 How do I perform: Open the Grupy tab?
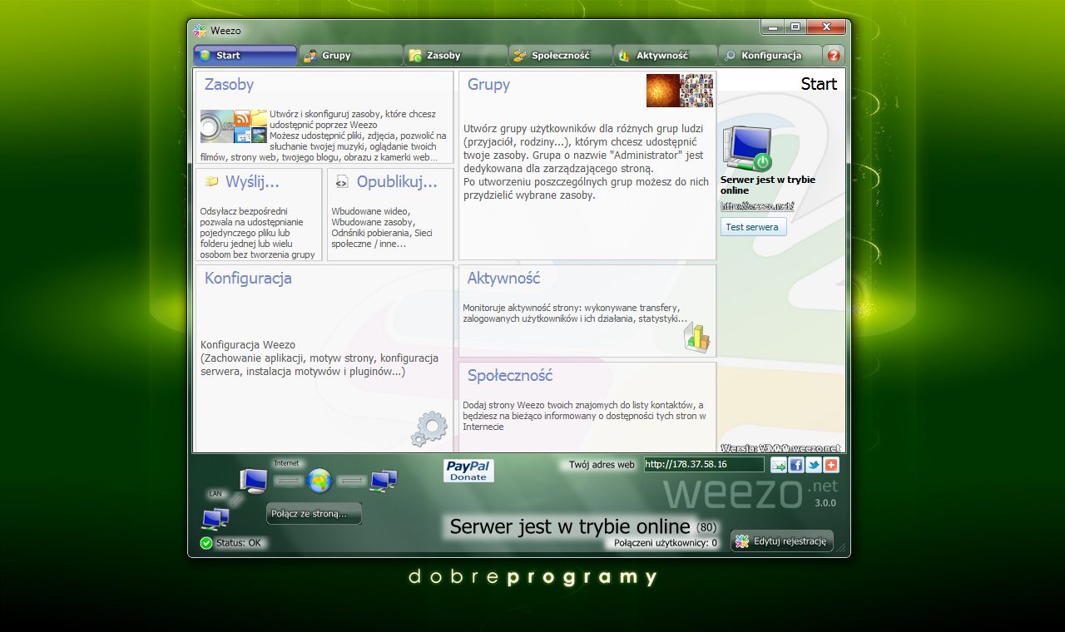click(x=350, y=56)
